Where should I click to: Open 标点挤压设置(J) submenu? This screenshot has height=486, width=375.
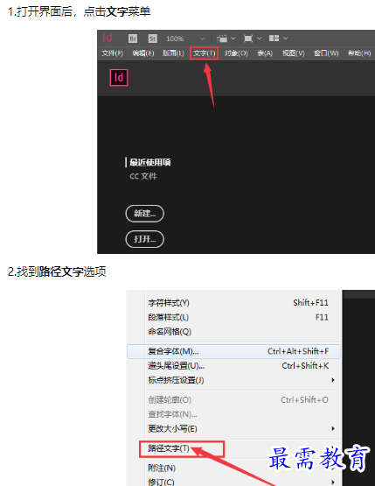pos(233,380)
